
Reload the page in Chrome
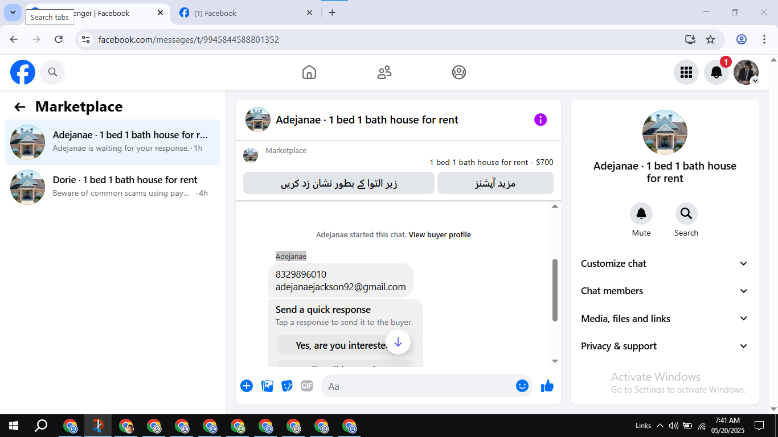coord(59,39)
